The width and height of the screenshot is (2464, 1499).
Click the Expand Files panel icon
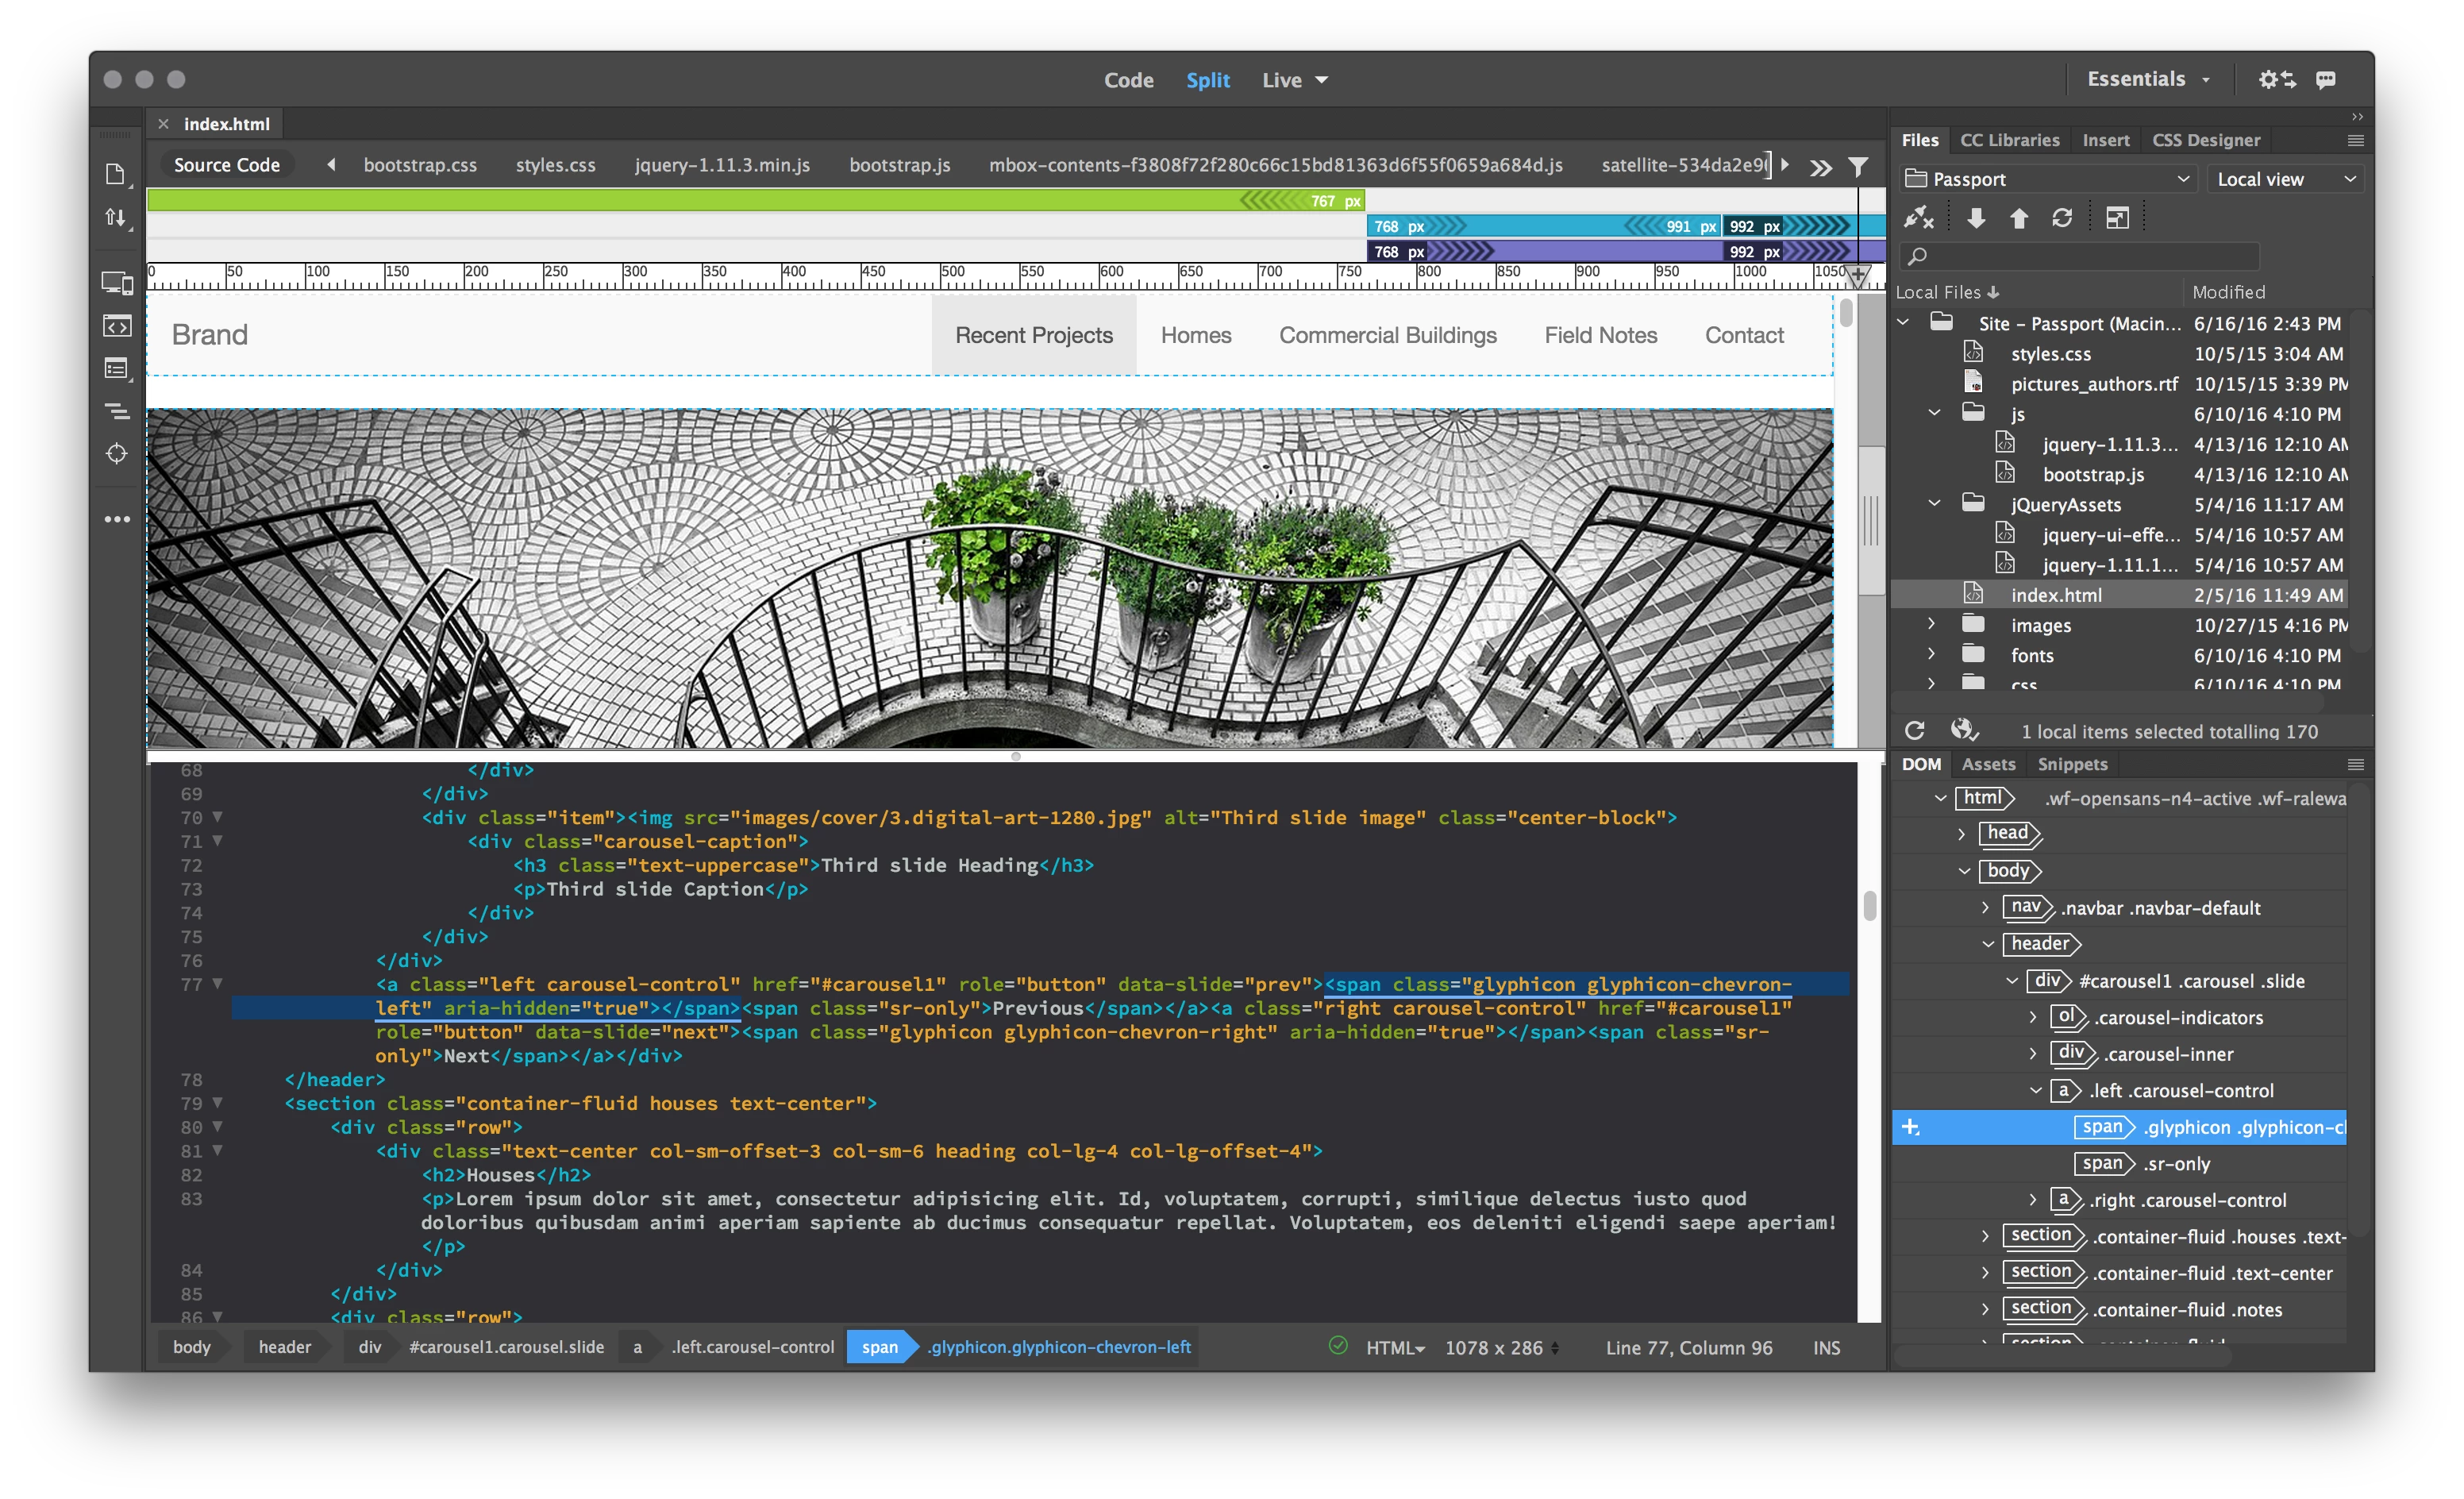coord(2117,218)
